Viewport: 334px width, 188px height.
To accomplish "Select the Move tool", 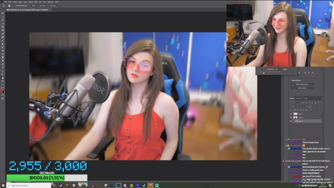I will pos(3,13).
